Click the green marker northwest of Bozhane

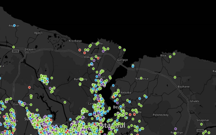175,77
